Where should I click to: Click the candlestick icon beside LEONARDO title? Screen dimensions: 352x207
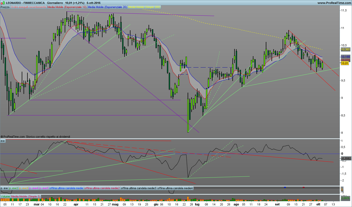2,3
